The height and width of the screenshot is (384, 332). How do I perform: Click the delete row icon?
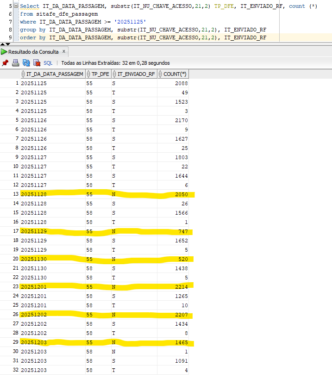[37, 63]
